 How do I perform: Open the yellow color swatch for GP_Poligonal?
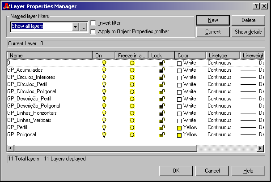[x=179, y=135]
